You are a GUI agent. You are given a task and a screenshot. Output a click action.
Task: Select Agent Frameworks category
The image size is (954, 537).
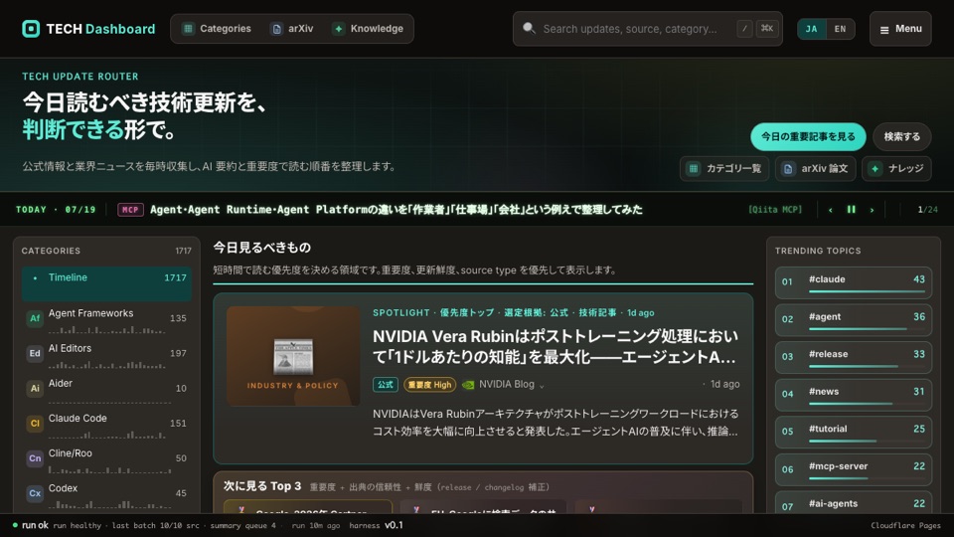tap(106, 318)
